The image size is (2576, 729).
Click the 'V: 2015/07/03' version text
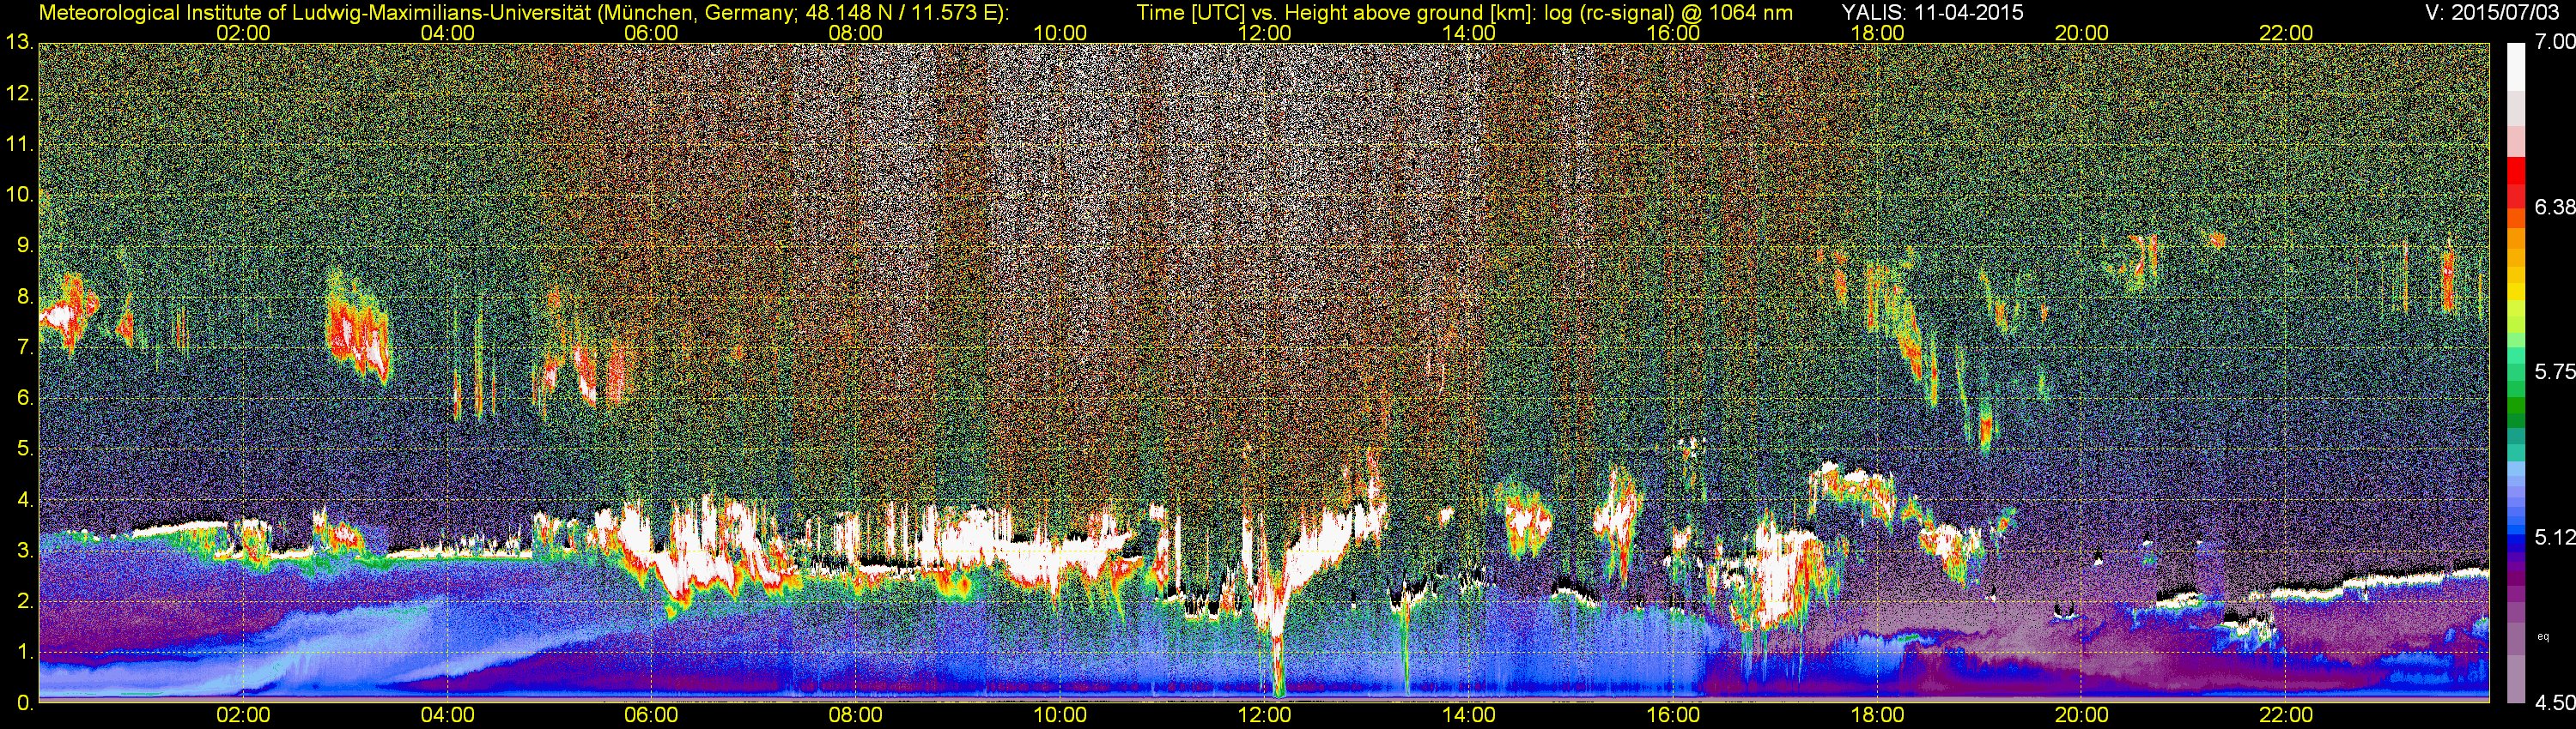tap(2493, 12)
